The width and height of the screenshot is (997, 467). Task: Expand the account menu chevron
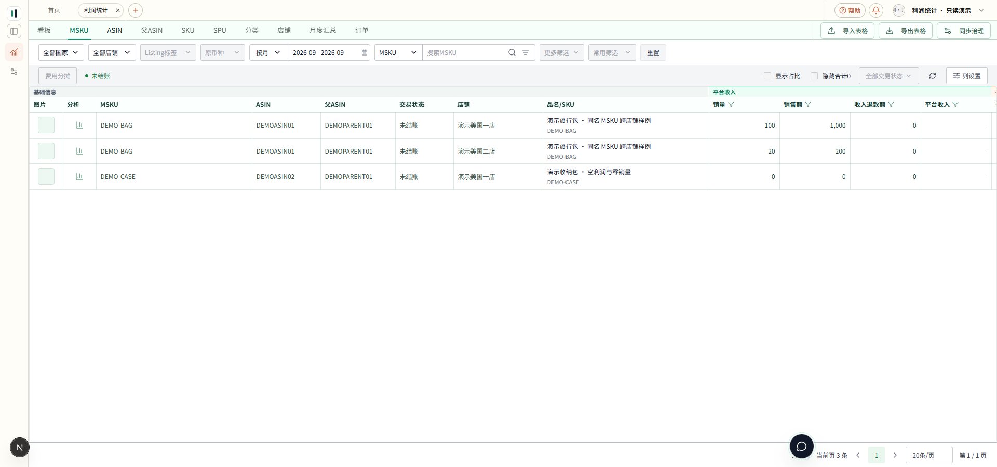[x=981, y=10]
